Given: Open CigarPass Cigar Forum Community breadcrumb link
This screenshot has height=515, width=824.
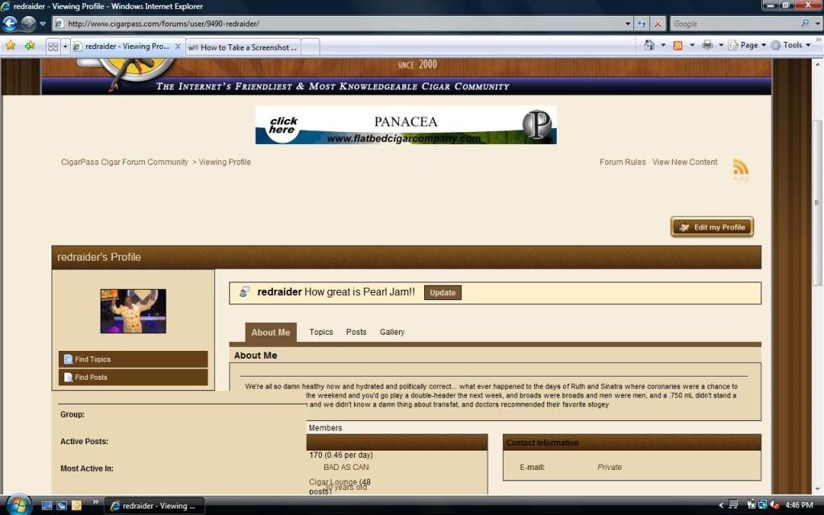Looking at the screenshot, I should tap(125, 162).
